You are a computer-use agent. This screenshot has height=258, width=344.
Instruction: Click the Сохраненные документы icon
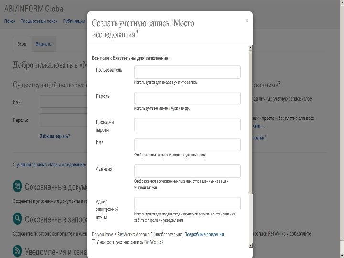(17, 186)
